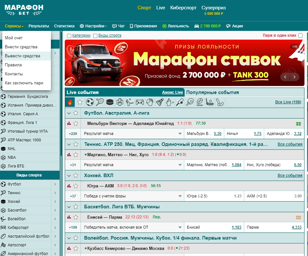The width and height of the screenshot is (308, 256).
Task: Open Победа с учетом форы market dropdown
Action: click(x=132, y=196)
